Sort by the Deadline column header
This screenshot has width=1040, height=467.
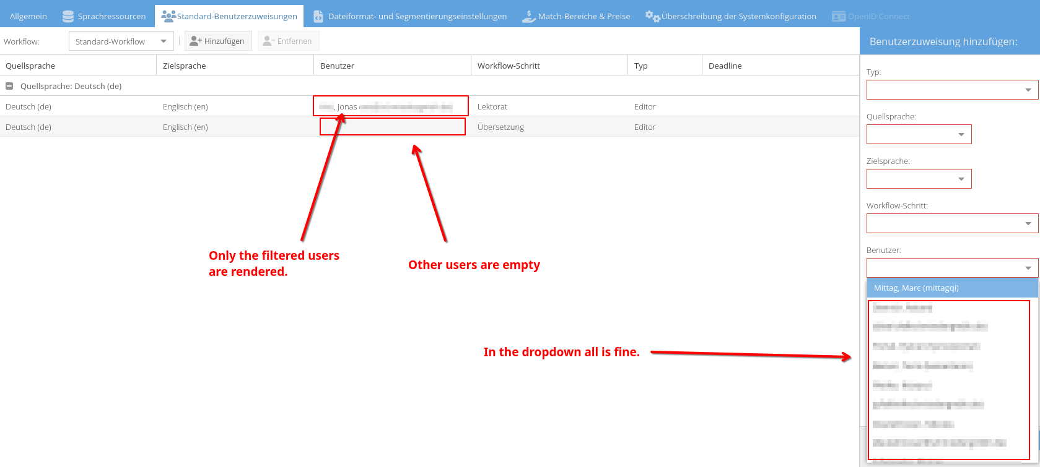coord(725,66)
